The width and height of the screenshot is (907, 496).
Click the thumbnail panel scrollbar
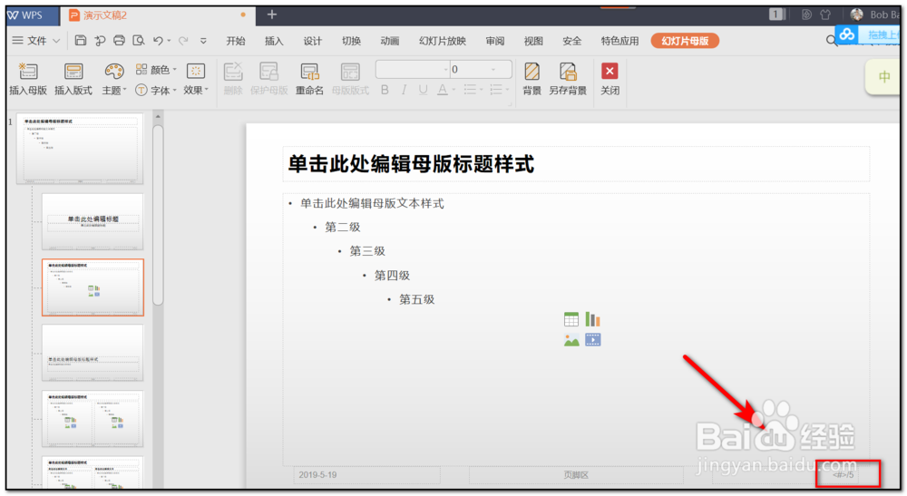pos(158,215)
